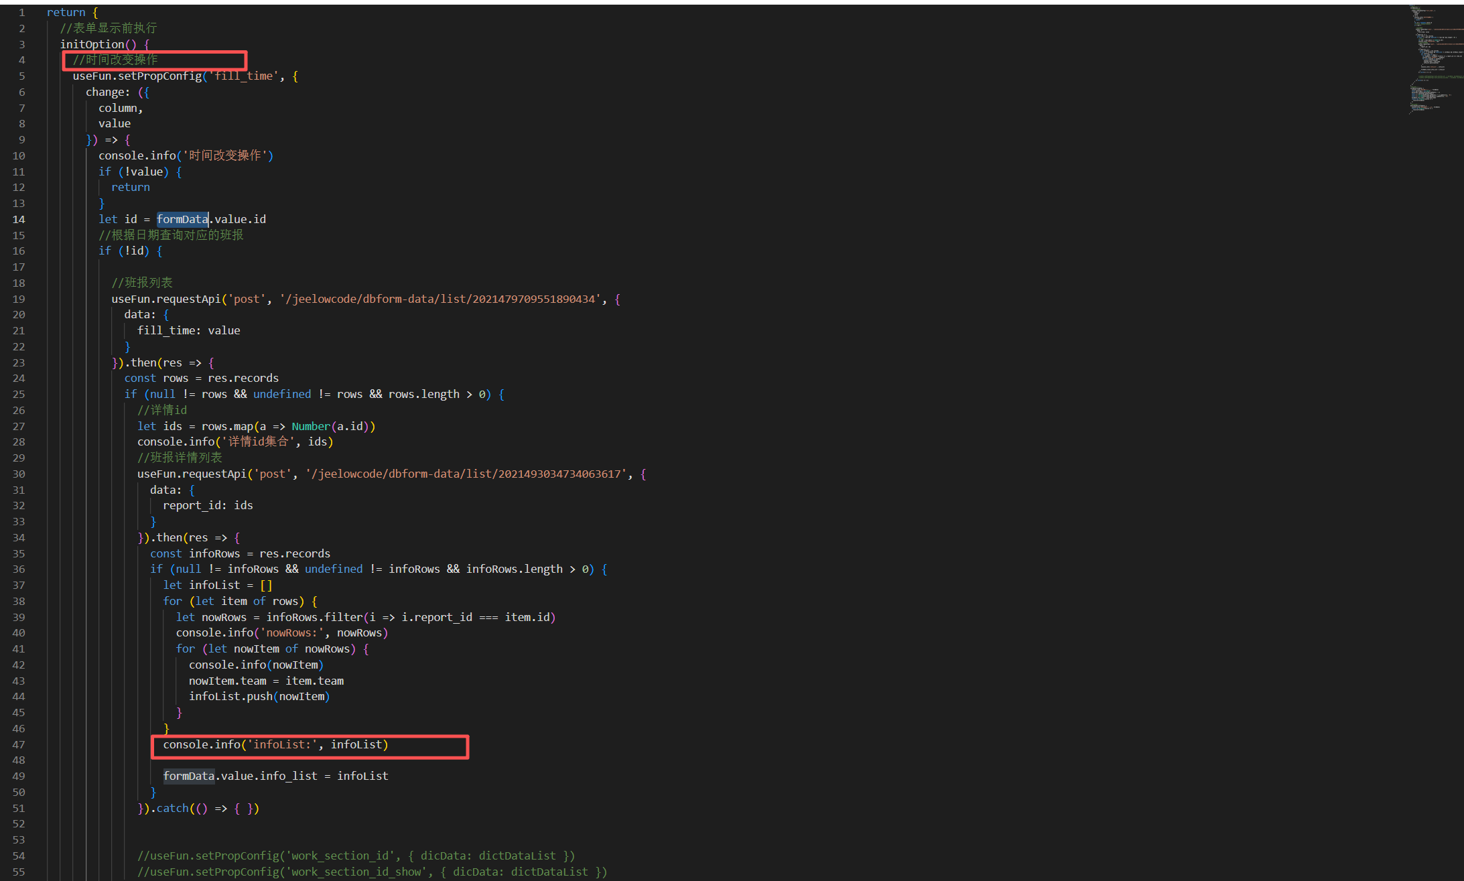Place cursor on highlighted formData in line 14
This screenshot has height=881, width=1464.
coord(182,219)
